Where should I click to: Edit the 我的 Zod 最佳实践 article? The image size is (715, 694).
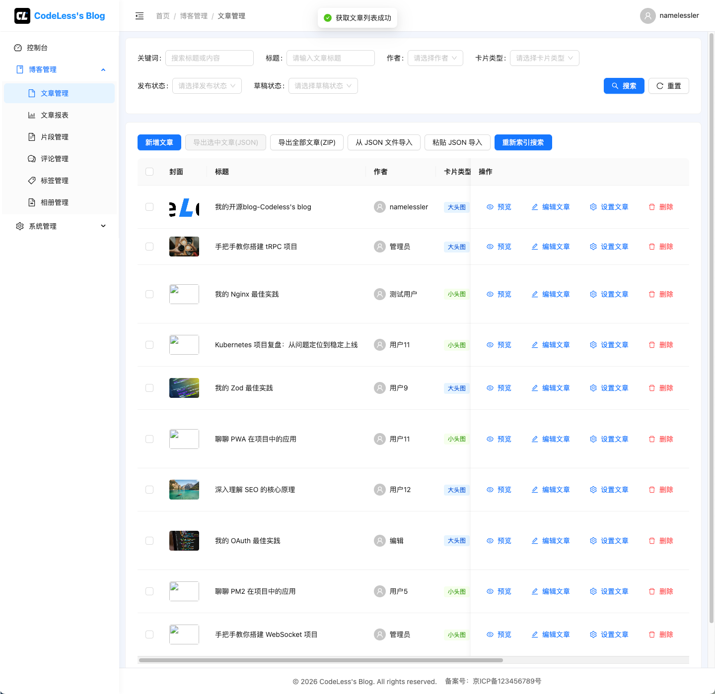point(551,388)
